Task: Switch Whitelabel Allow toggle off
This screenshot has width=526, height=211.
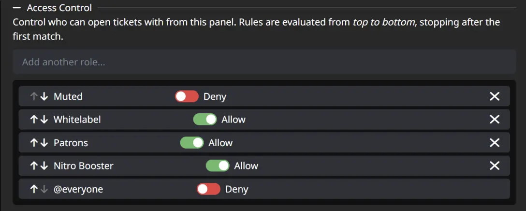Action: [205, 120]
